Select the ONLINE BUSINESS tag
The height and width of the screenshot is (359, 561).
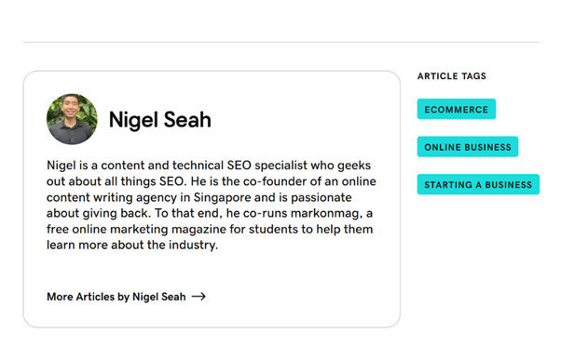(467, 146)
